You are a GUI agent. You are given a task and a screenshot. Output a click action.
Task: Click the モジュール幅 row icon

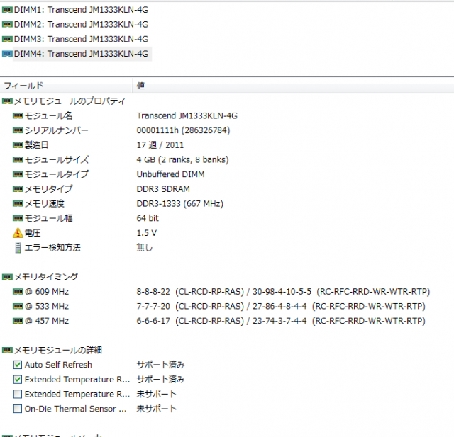18,218
